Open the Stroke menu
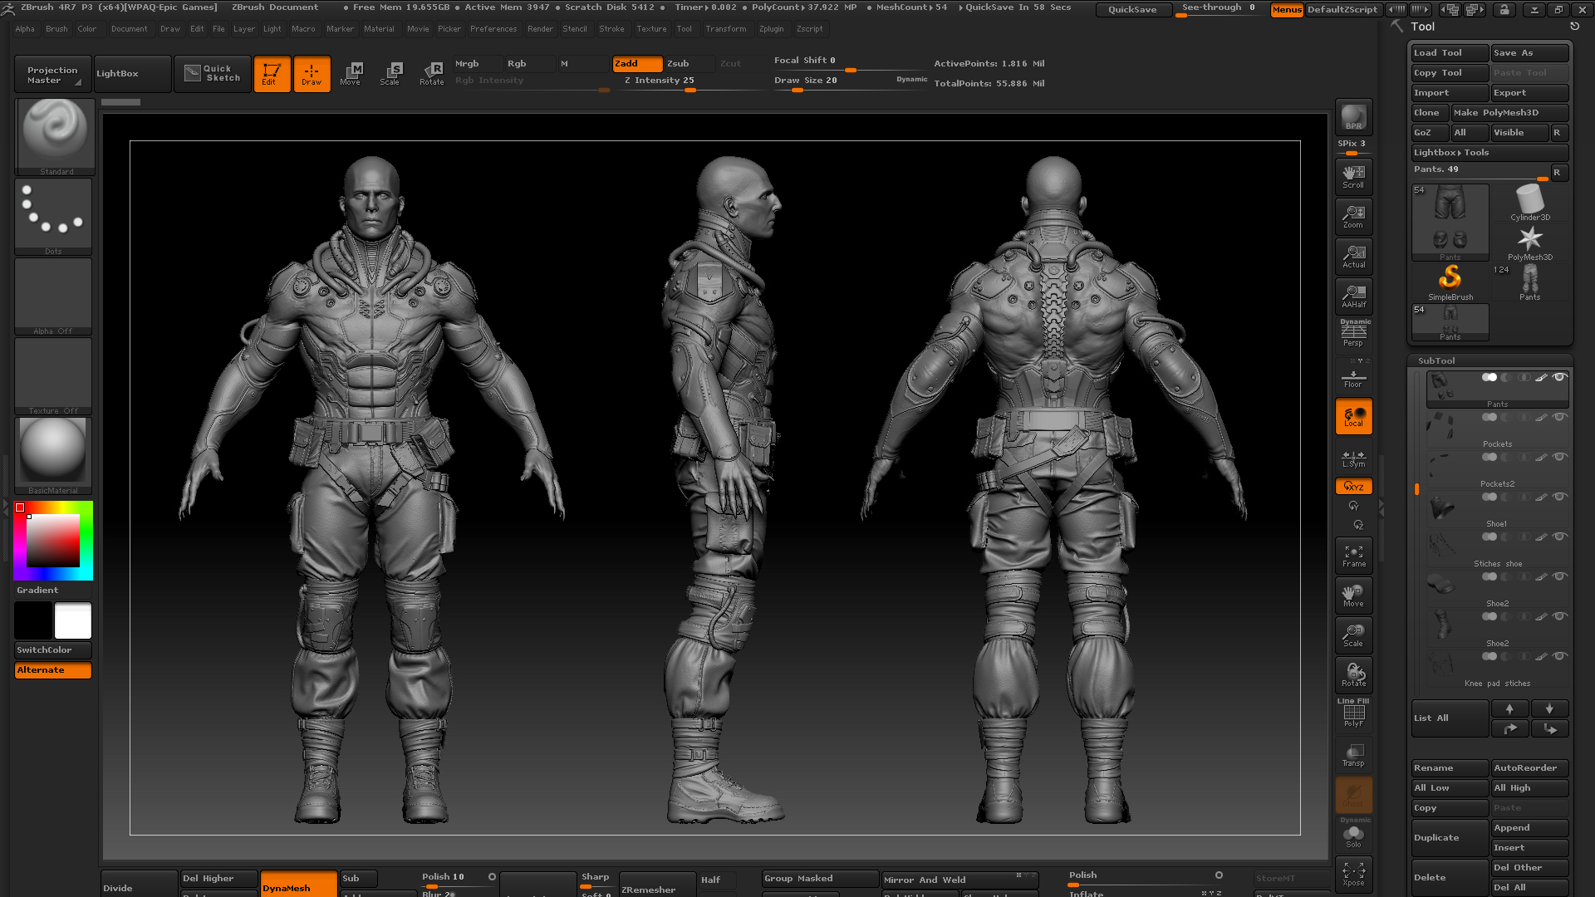1595x897 pixels. (611, 29)
